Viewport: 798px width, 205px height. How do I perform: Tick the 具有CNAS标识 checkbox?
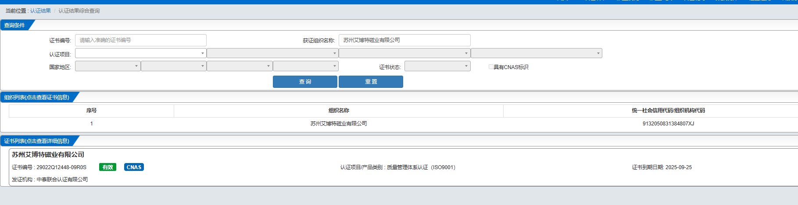[x=491, y=67]
